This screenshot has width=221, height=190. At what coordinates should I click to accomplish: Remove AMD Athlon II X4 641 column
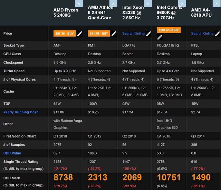(x=114, y=3)
